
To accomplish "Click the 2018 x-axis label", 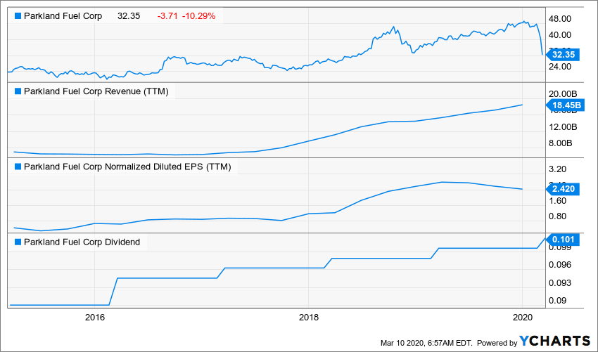I will 309,317.
